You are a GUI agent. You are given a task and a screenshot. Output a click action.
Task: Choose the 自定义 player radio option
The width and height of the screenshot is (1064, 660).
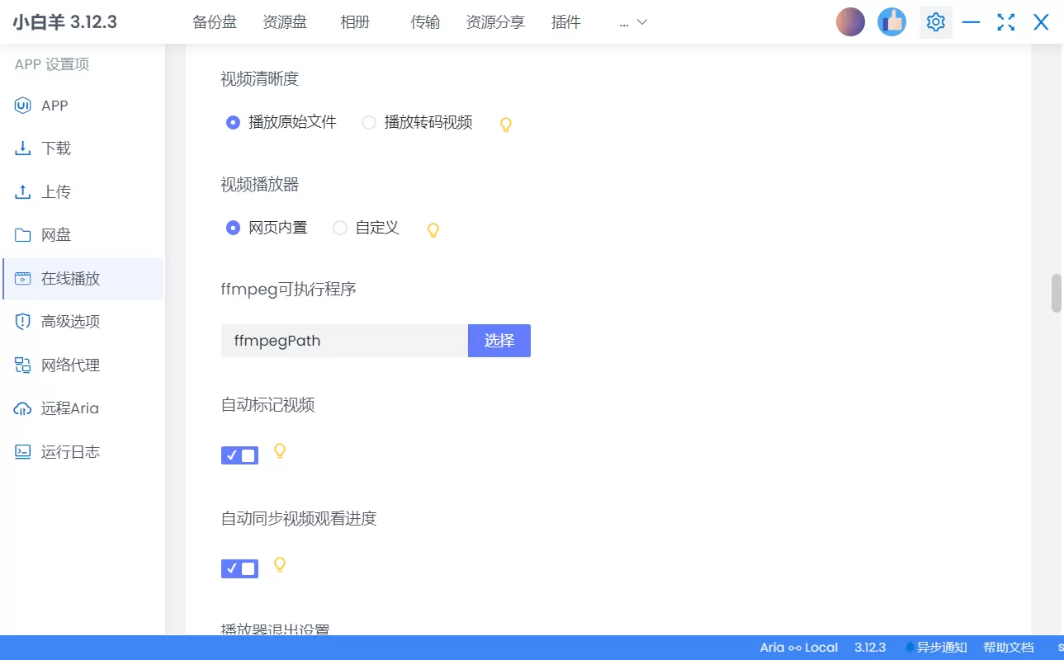[x=339, y=228]
